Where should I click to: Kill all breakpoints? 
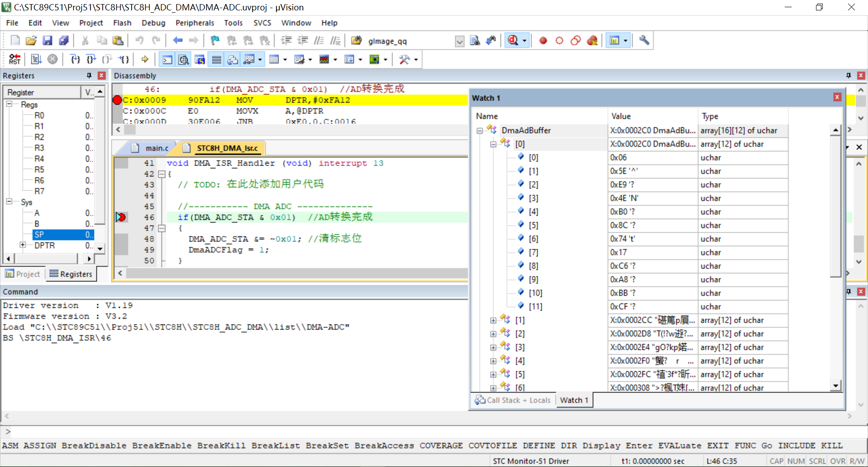tap(592, 41)
